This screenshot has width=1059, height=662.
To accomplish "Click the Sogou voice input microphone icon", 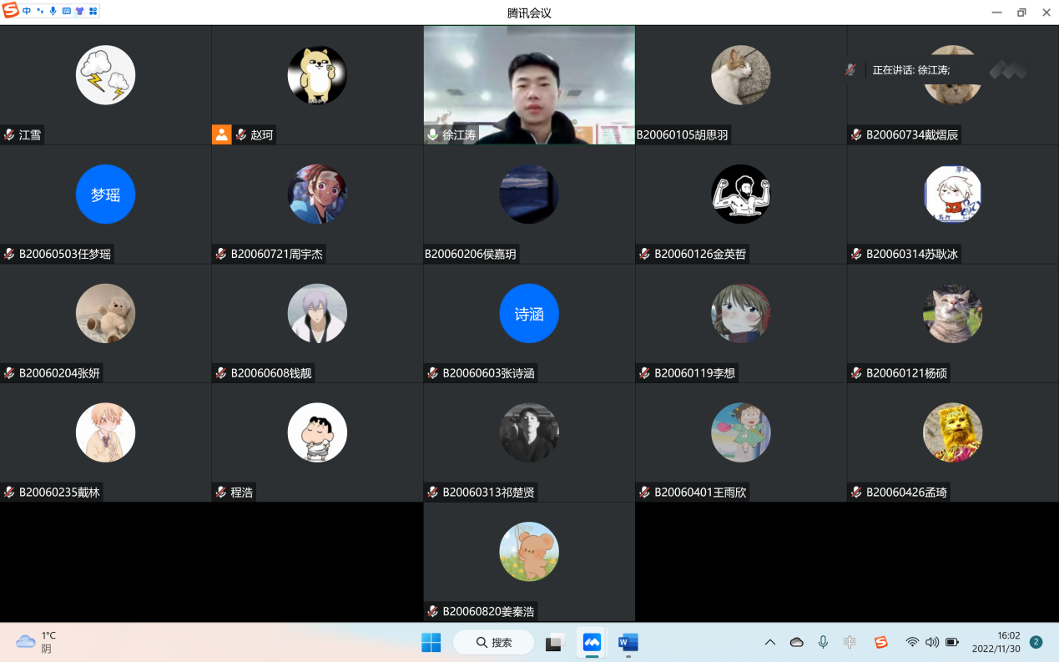I will coord(53,11).
